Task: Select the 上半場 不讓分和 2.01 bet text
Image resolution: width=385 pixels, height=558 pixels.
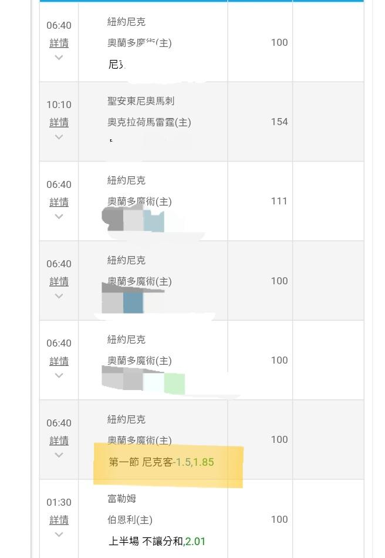Action: coord(157,541)
